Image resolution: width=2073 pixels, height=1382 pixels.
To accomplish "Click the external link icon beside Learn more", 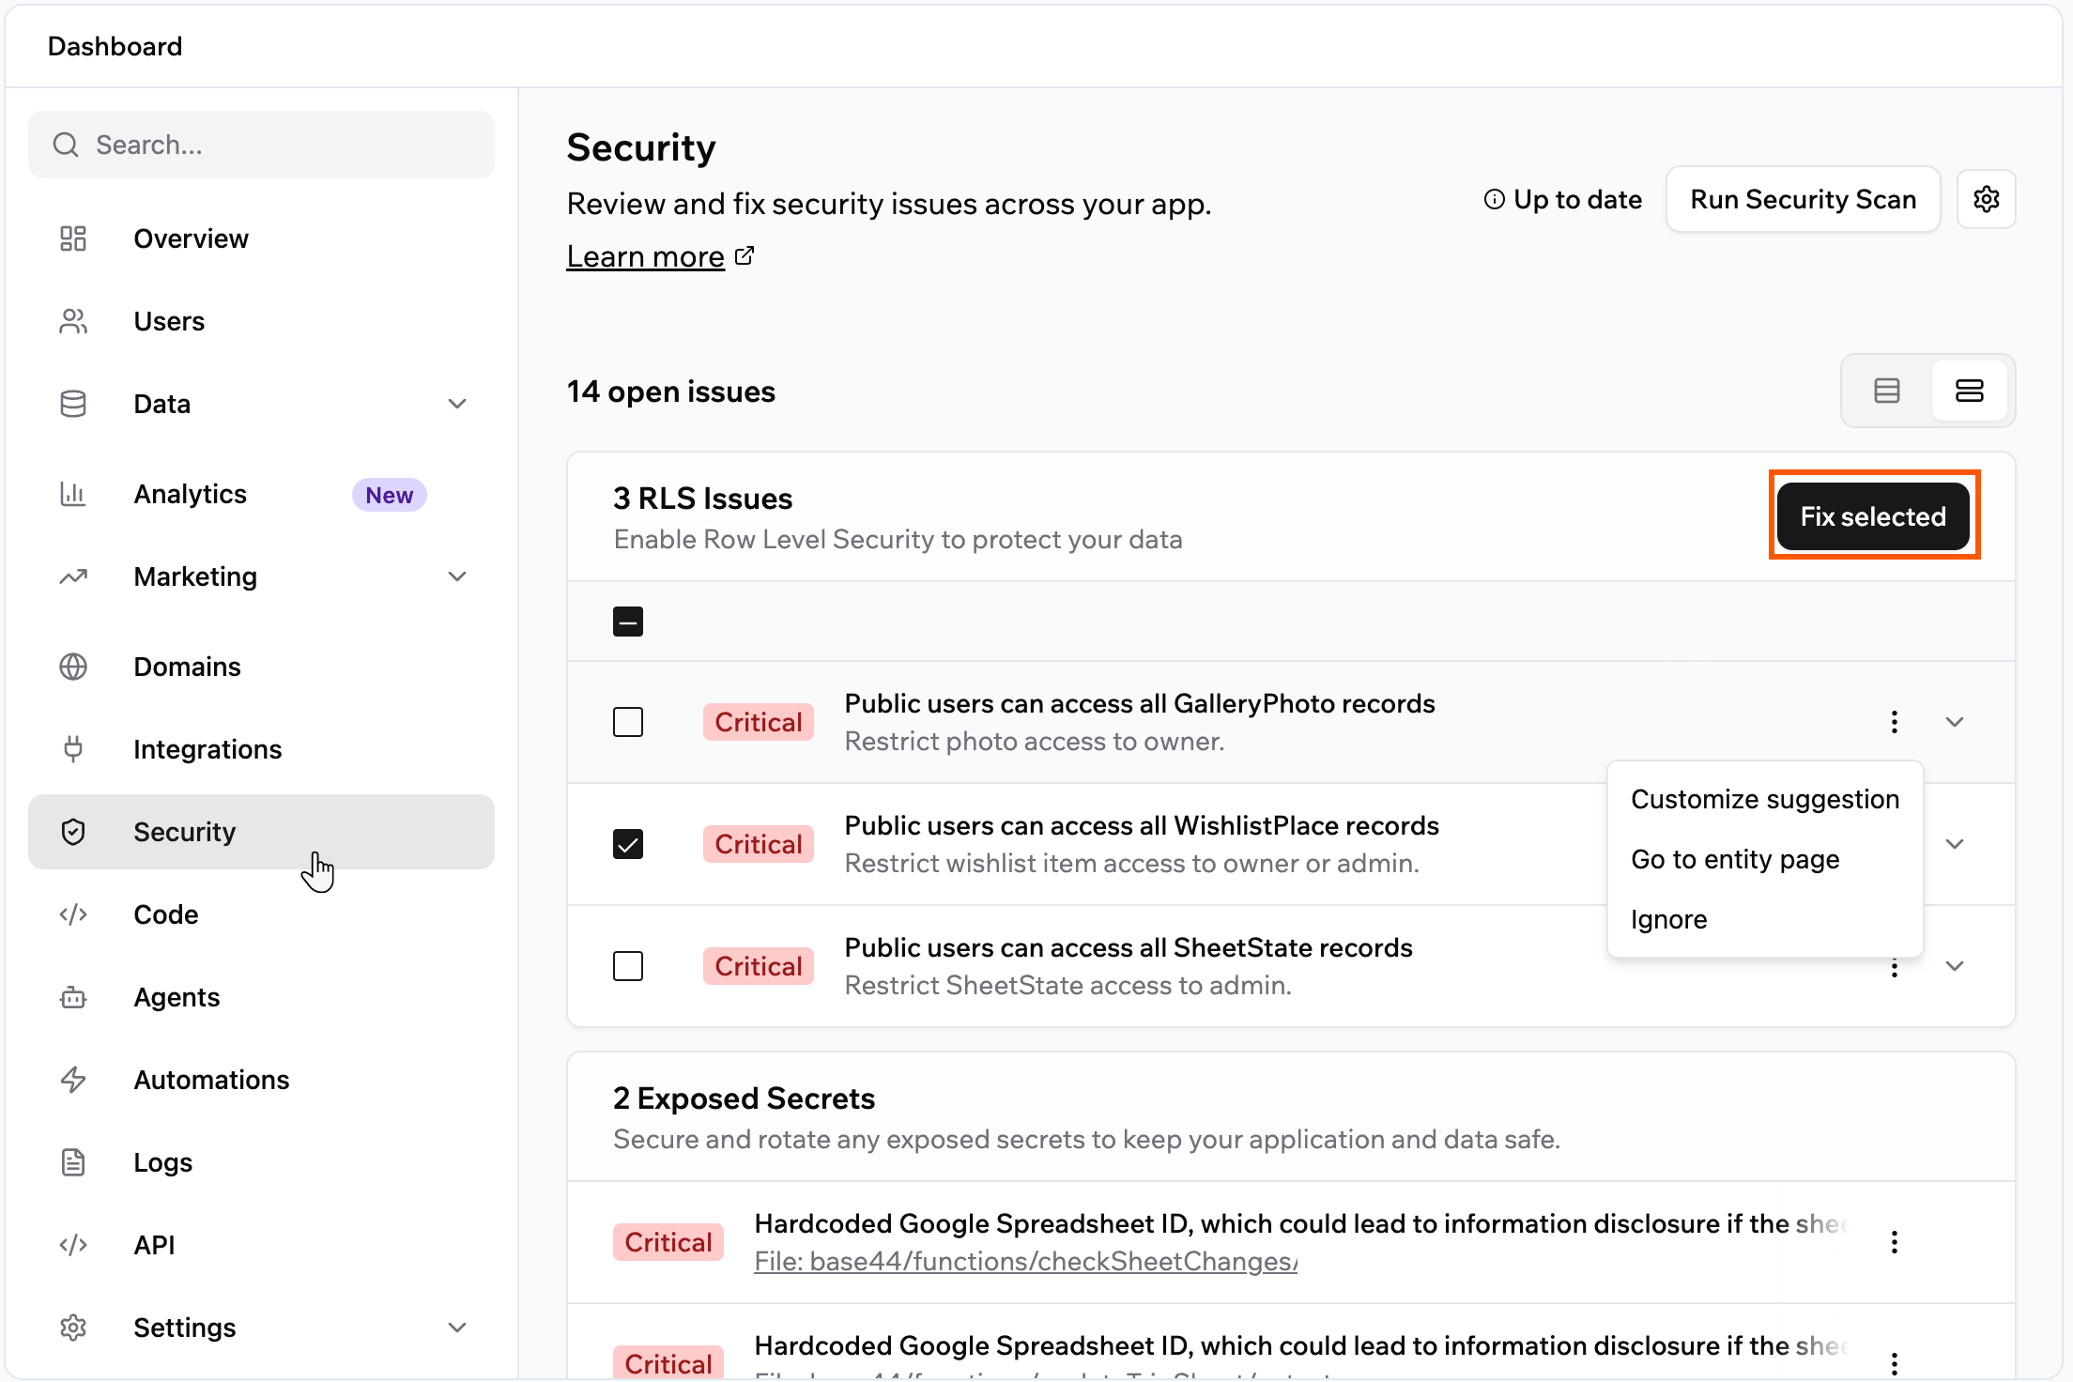I will (745, 255).
